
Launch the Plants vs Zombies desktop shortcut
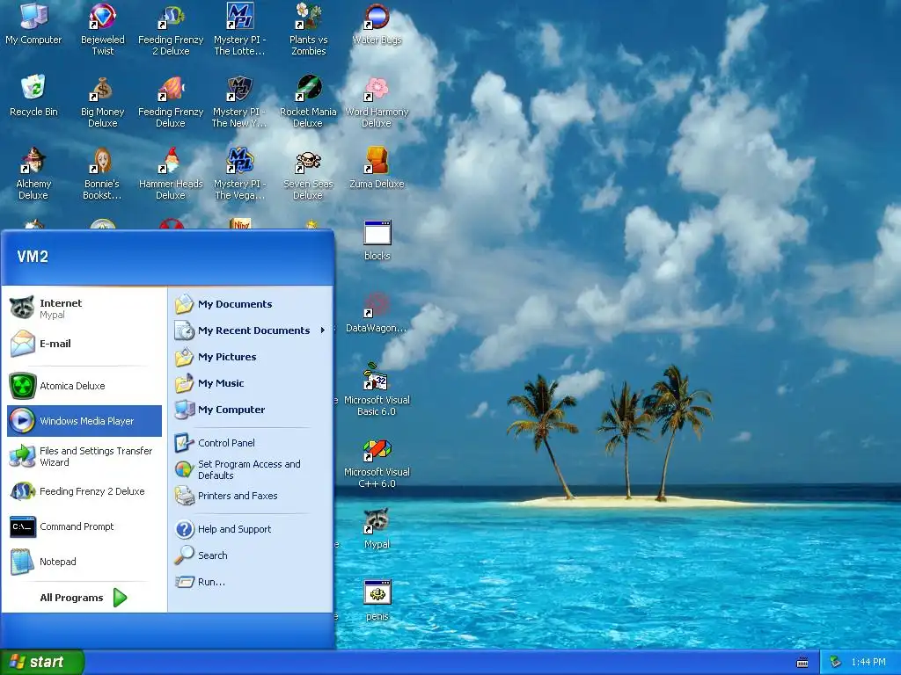(x=308, y=29)
